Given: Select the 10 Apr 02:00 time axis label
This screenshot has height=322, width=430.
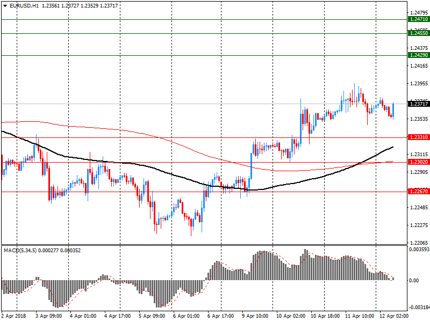Looking at the screenshot, I should pos(291,316).
